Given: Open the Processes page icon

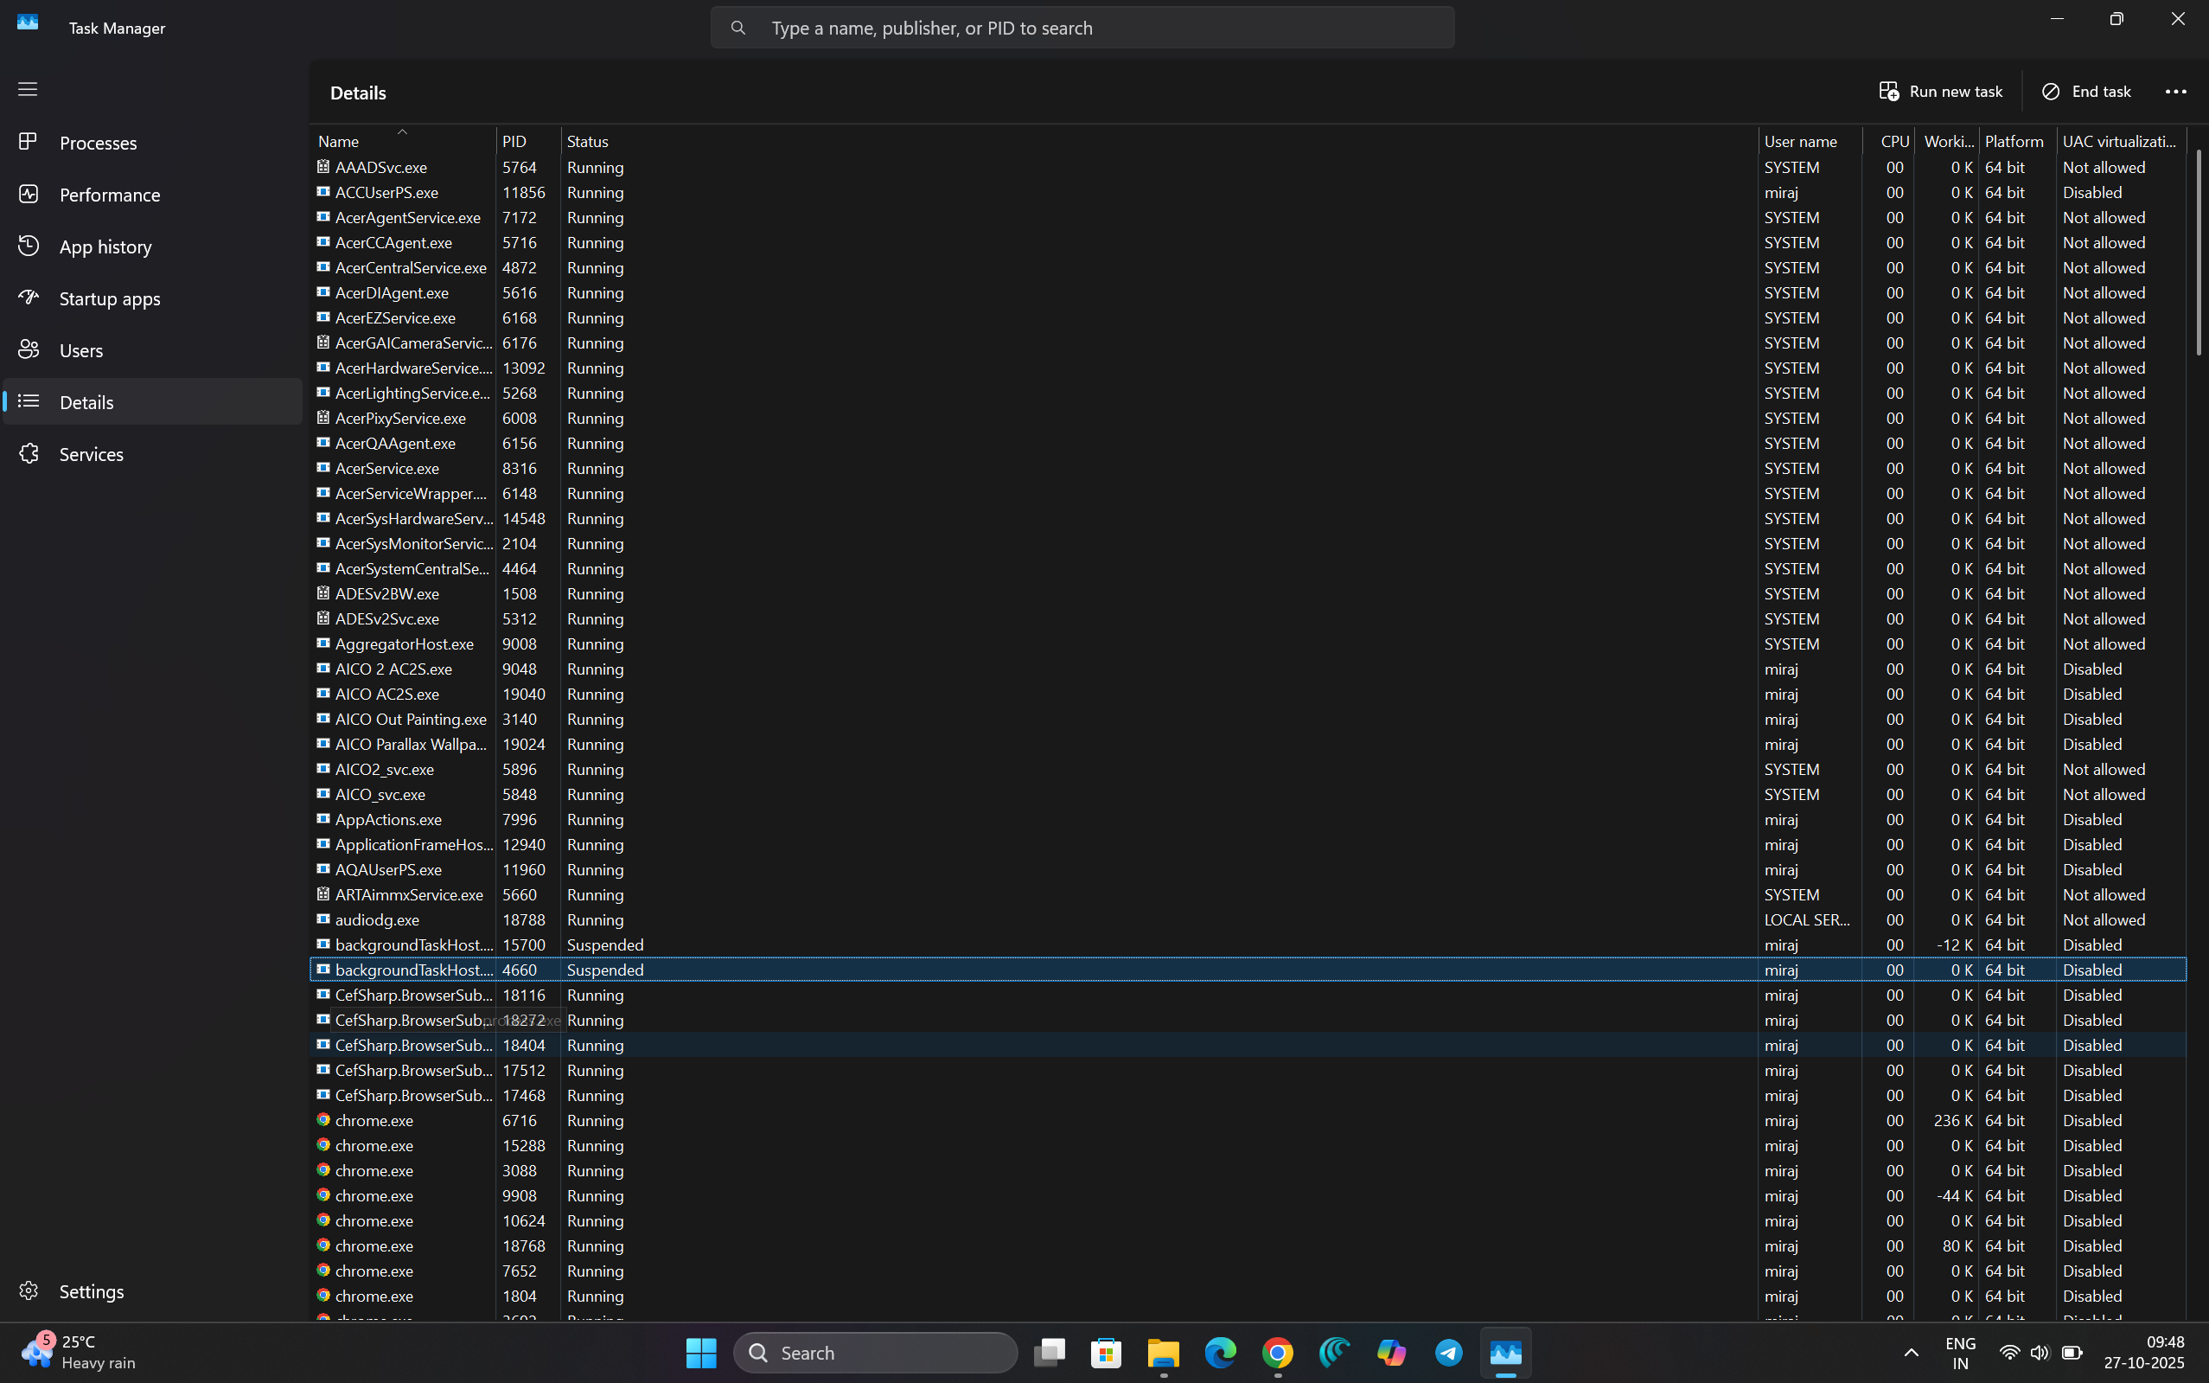Looking at the screenshot, I should pyautogui.click(x=29, y=142).
